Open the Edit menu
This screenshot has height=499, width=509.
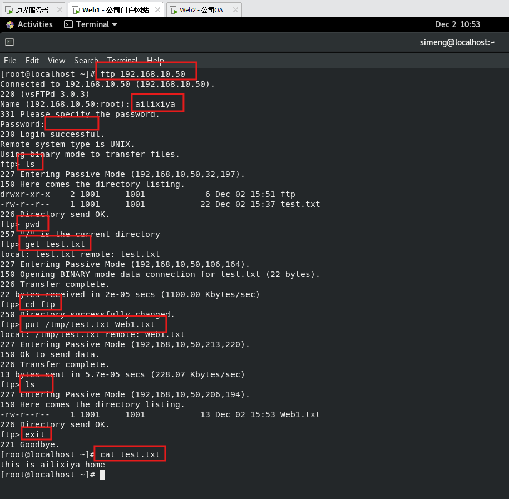[32, 61]
